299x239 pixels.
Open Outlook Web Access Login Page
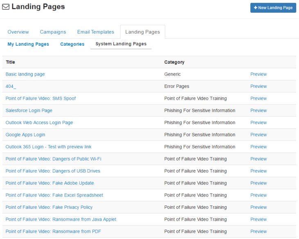39,123
